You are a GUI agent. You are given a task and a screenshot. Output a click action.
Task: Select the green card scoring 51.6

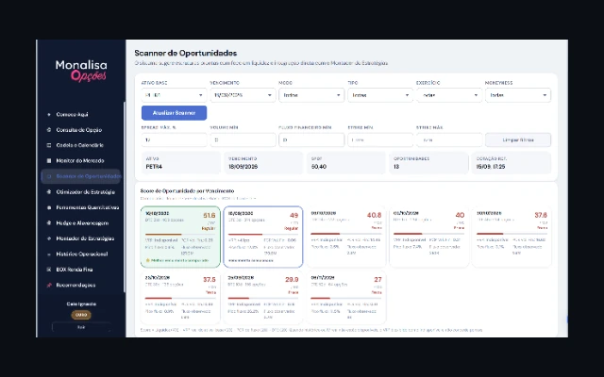coord(180,237)
